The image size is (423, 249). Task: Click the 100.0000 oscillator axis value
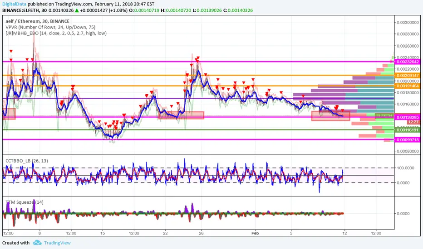(x=405, y=168)
